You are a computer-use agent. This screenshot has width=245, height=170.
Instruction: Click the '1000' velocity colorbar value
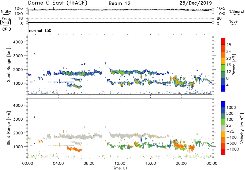coord(231,107)
